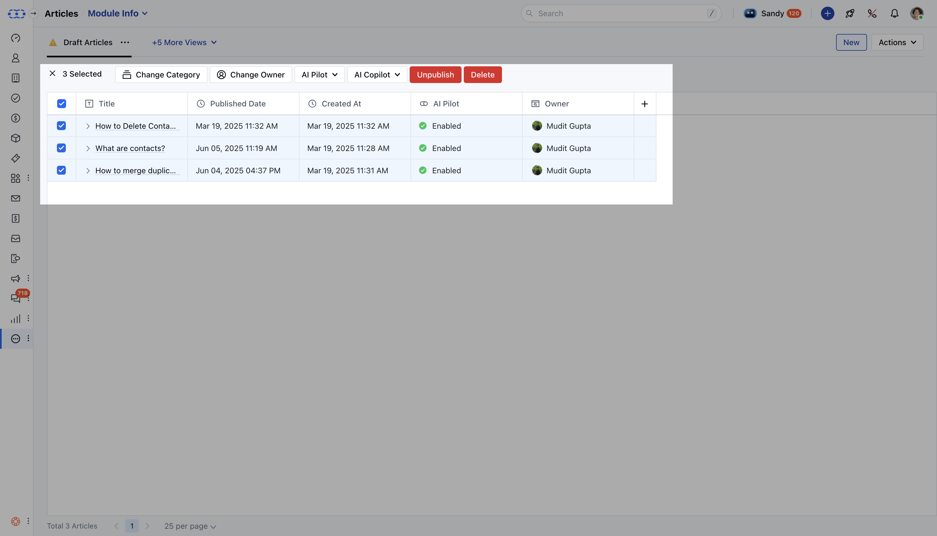The height and width of the screenshot is (536, 937).
Task: Uncheck the 'What are contacts?' row checkbox
Action: point(62,148)
